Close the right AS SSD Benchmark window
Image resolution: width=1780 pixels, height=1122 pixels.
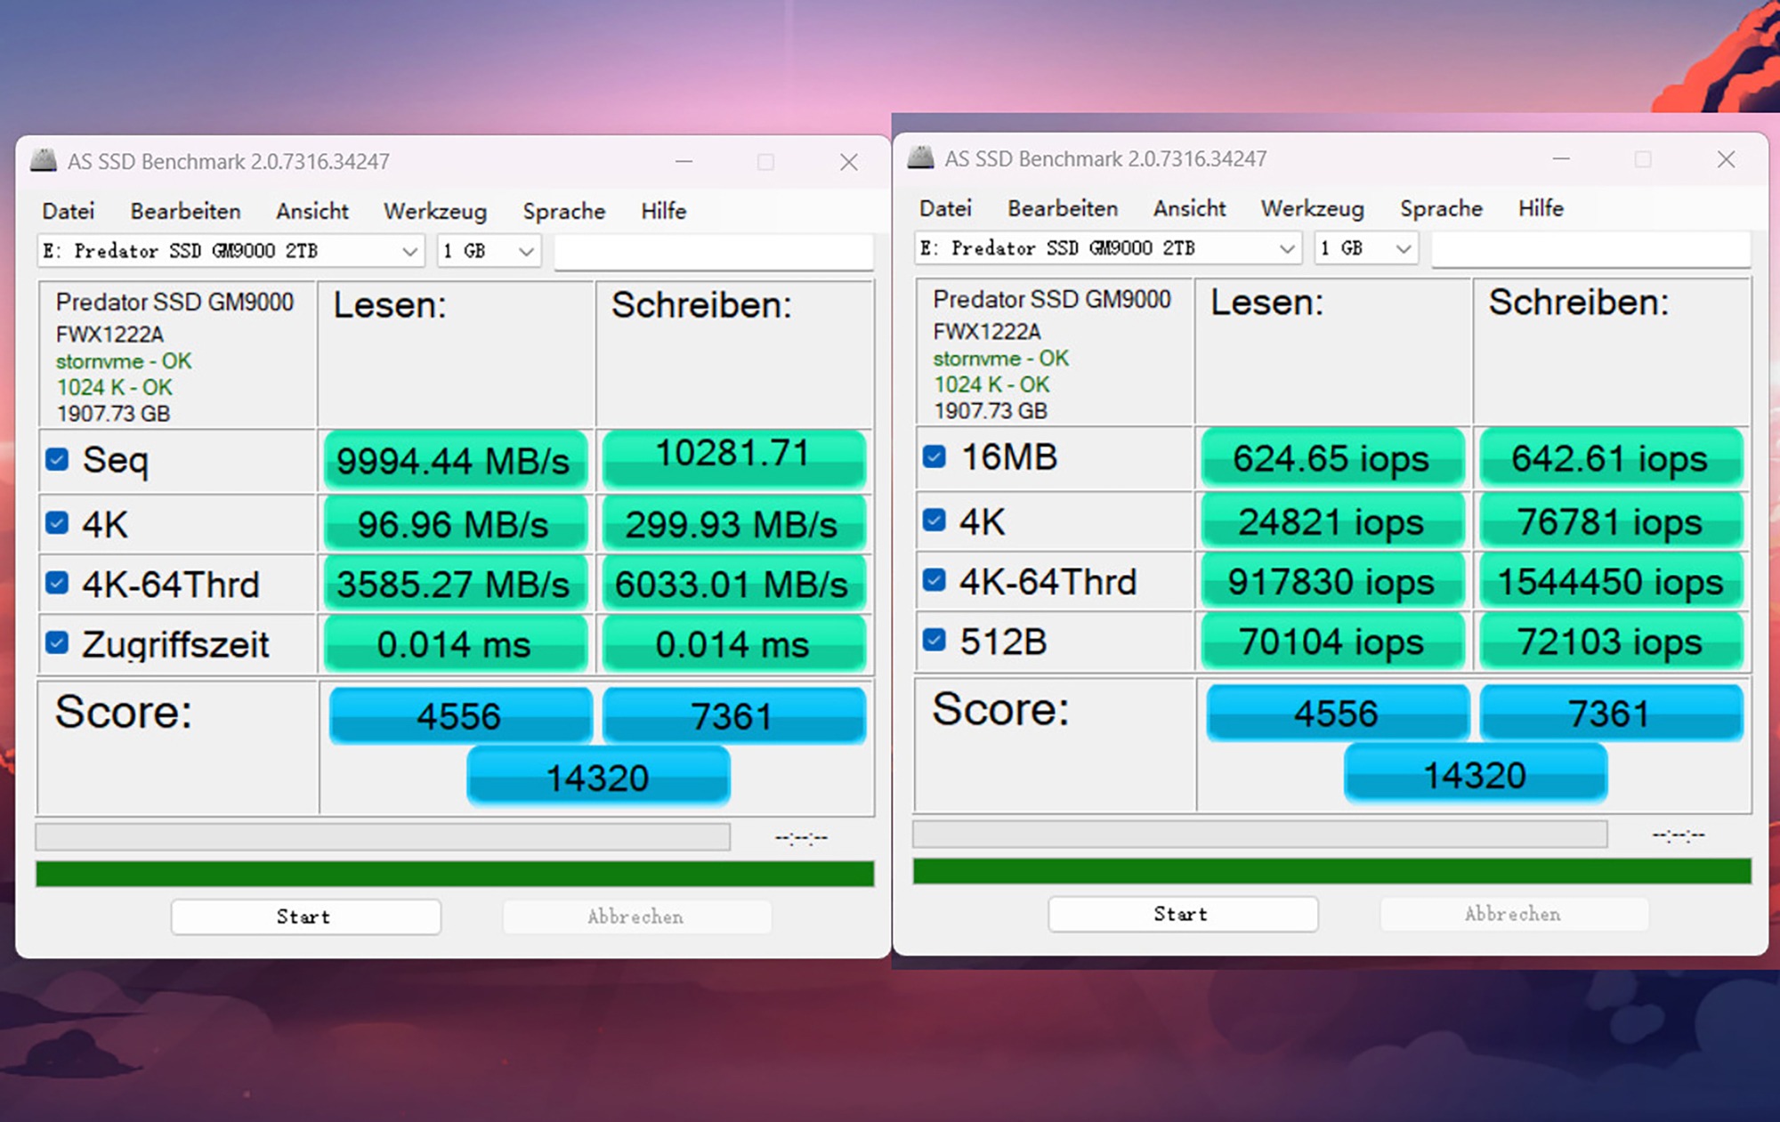coord(1726,159)
